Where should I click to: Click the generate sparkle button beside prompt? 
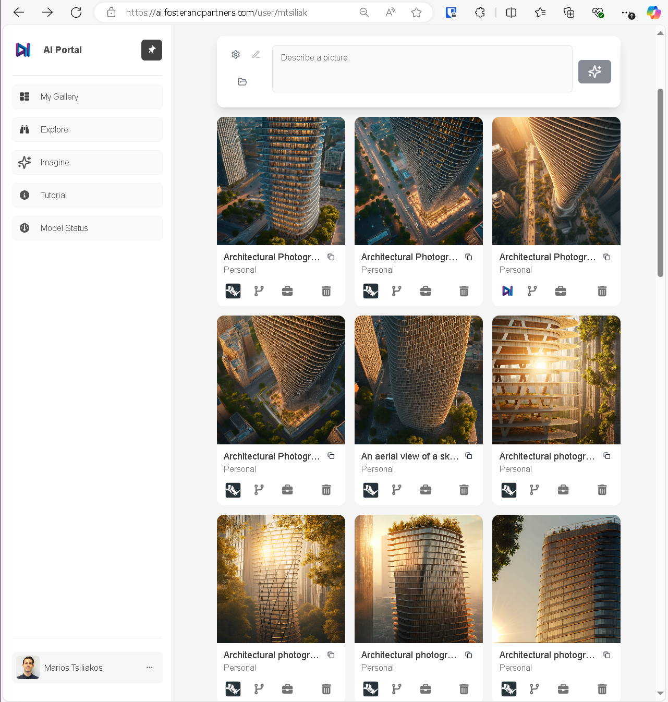[594, 72]
